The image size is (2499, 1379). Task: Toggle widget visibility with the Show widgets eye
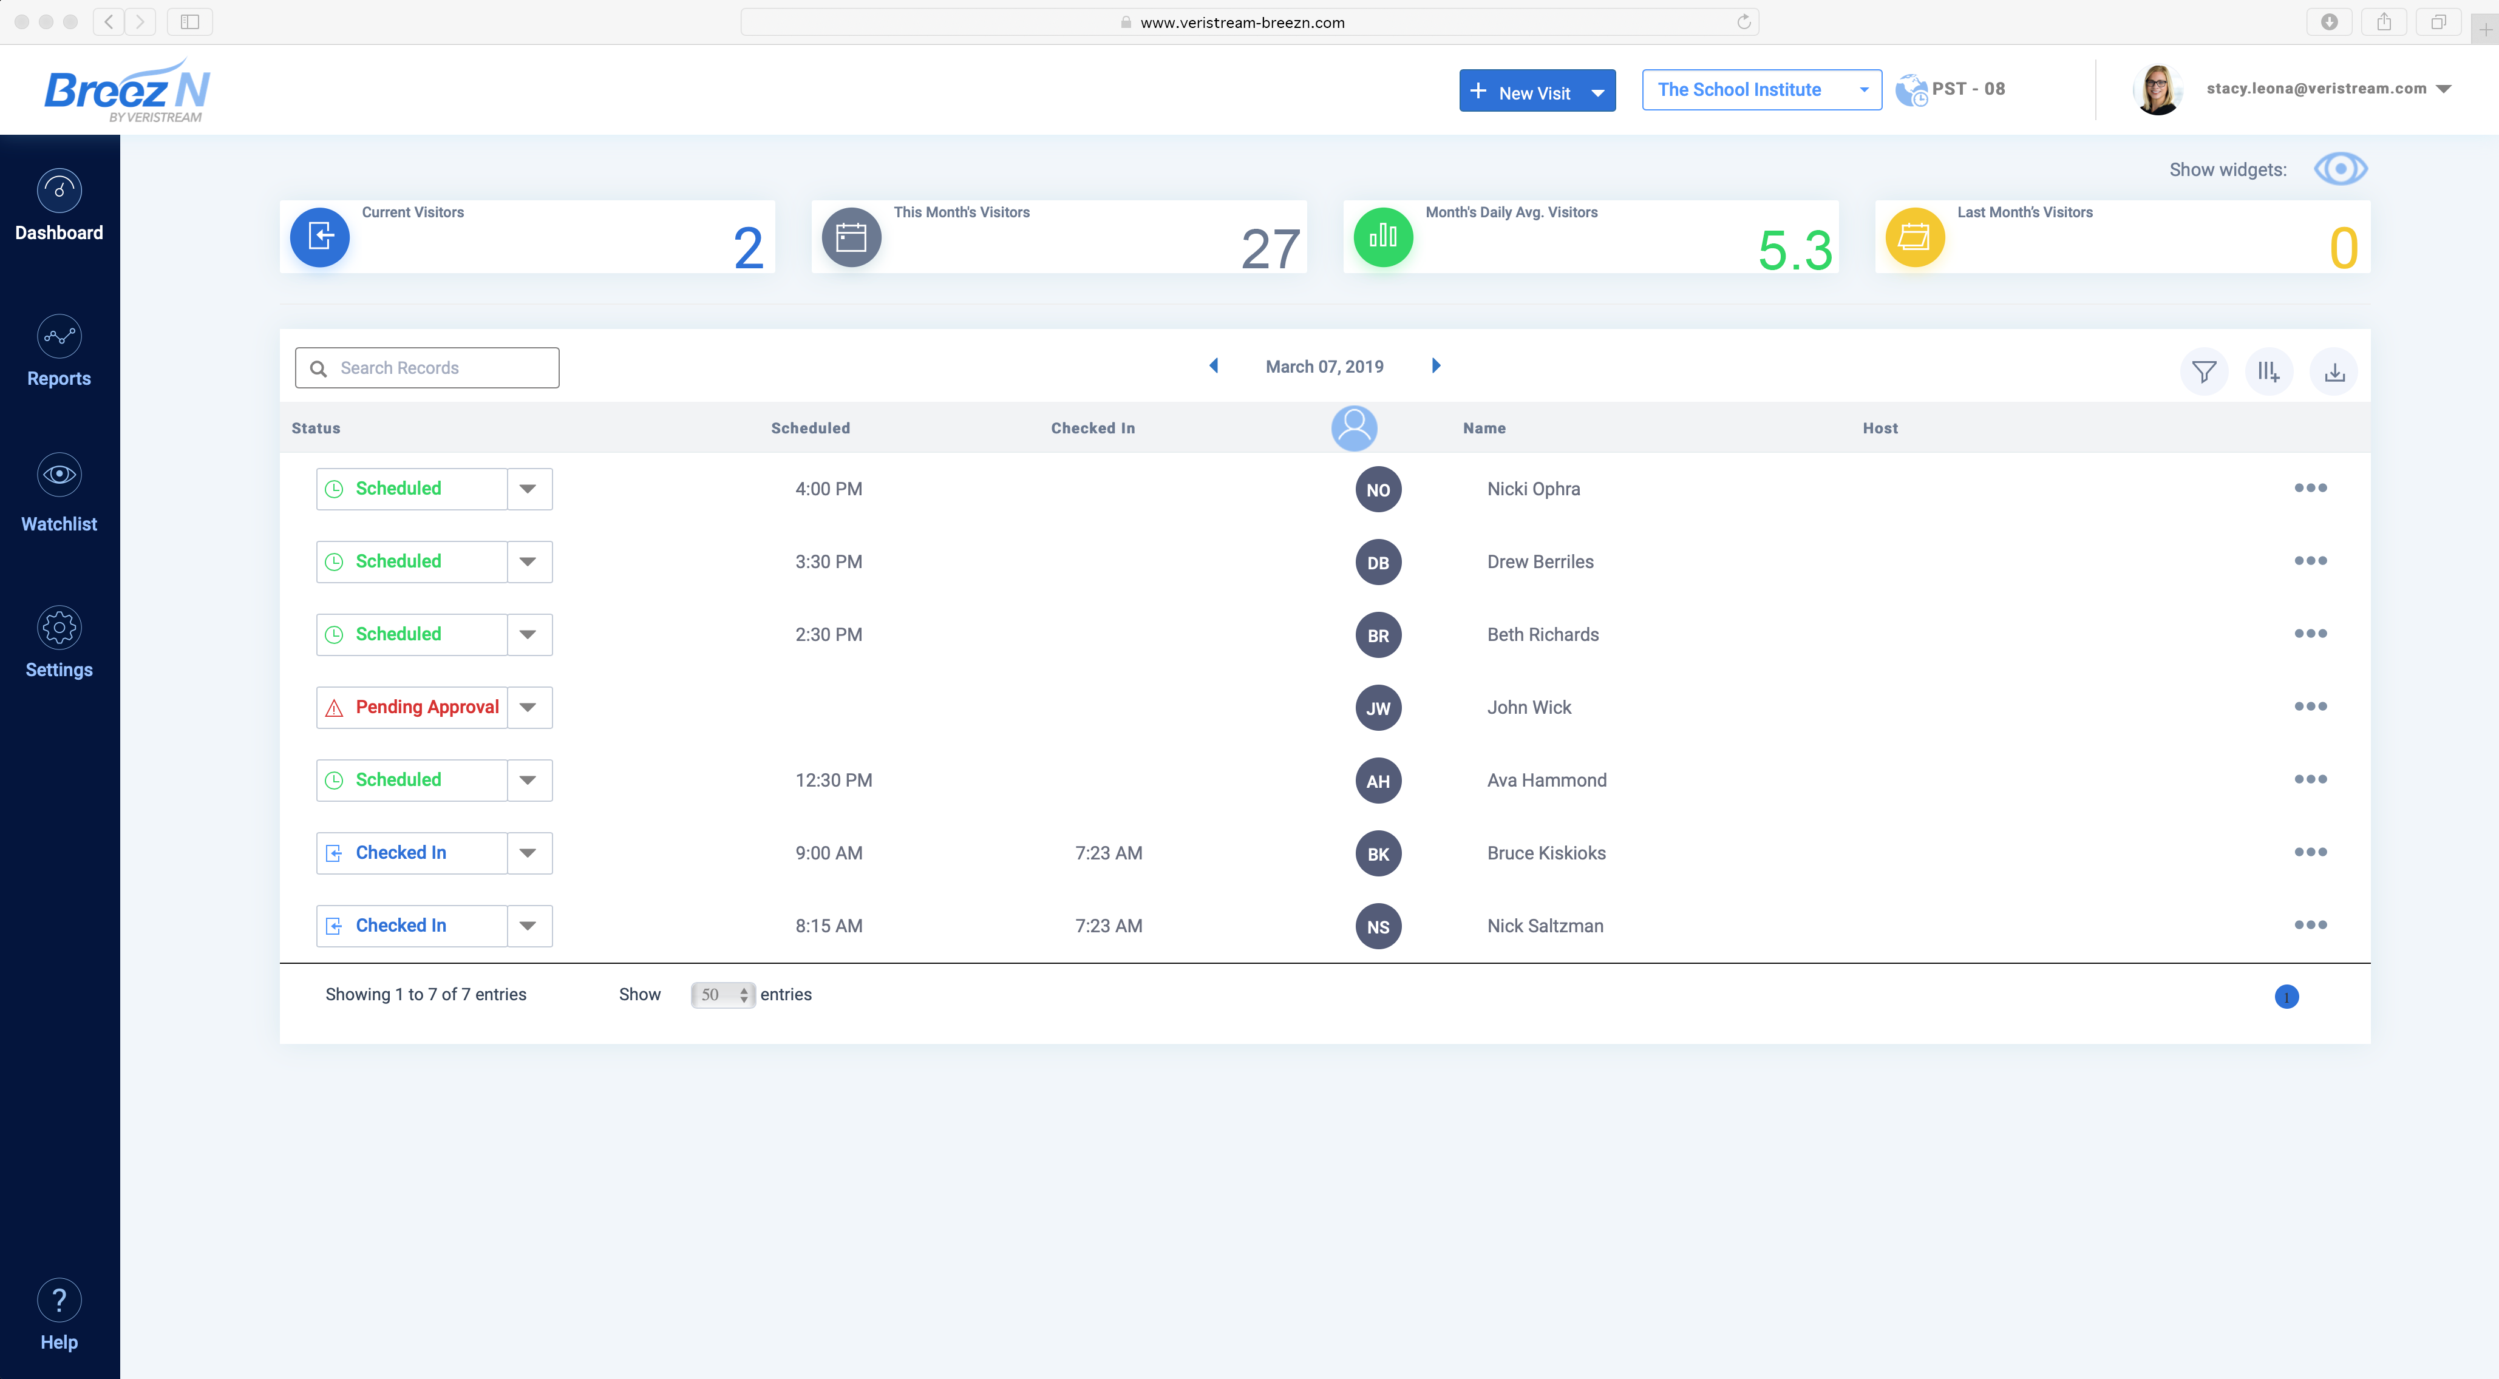point(2341,168)
